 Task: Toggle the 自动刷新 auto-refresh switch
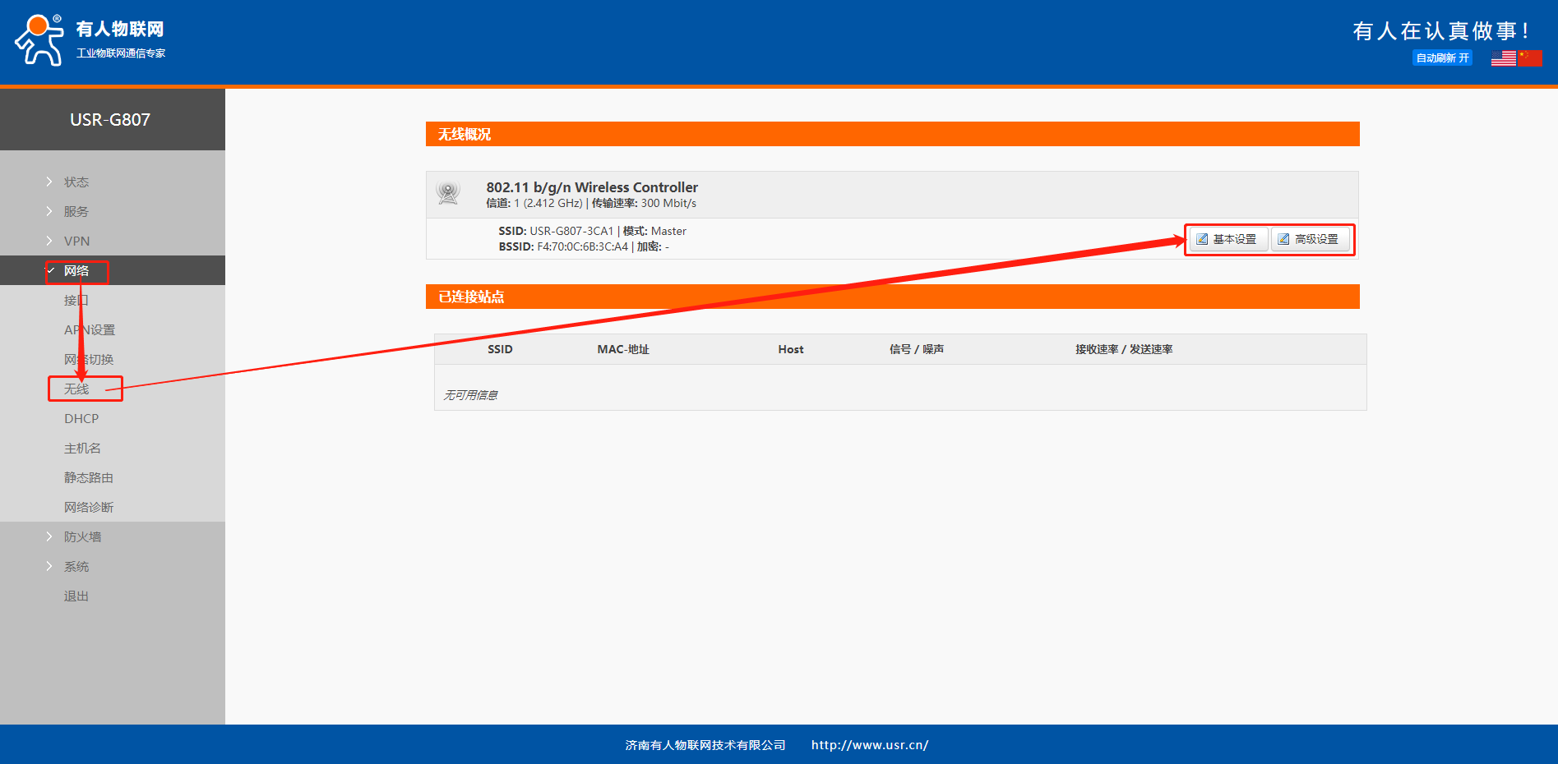[x=1442, y=58]
